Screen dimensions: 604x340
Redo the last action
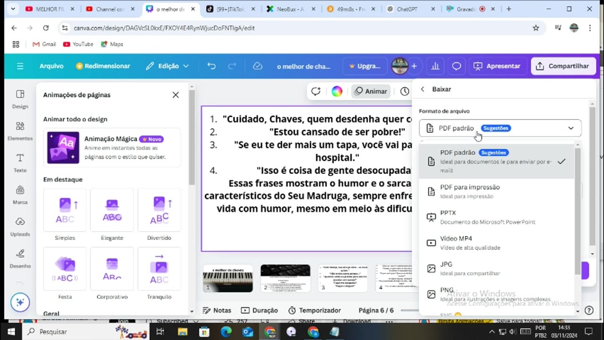click(232, 66)
